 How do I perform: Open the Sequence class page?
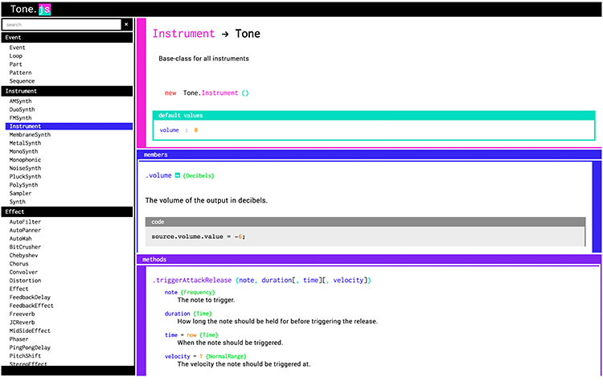[x=22, y=81]
